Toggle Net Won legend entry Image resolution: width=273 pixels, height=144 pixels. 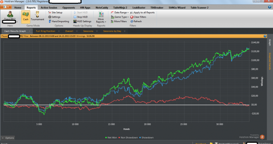click(x=111, y=137)
